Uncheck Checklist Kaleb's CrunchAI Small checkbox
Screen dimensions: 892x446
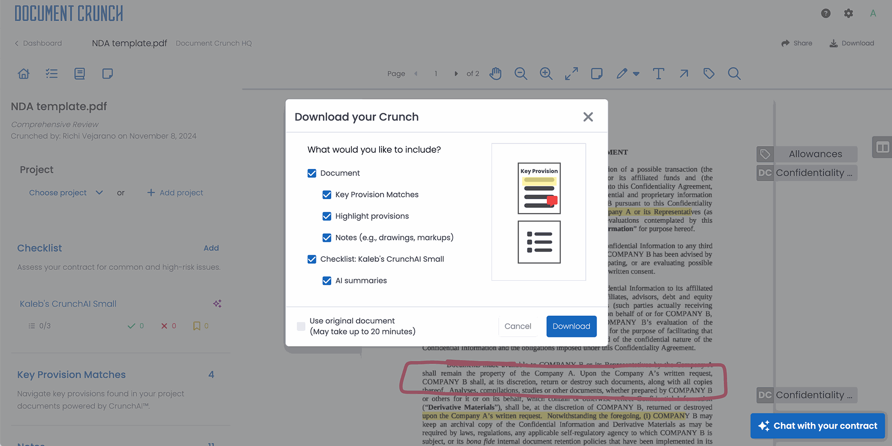[x=312, y=259]
